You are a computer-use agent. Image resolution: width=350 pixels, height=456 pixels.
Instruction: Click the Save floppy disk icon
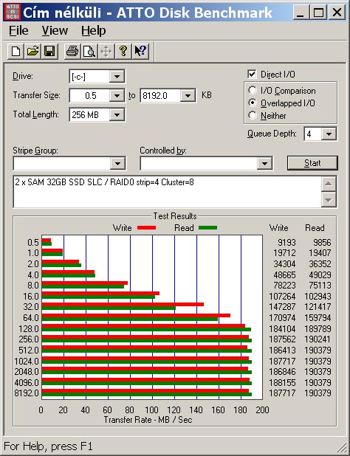[49, 52]
